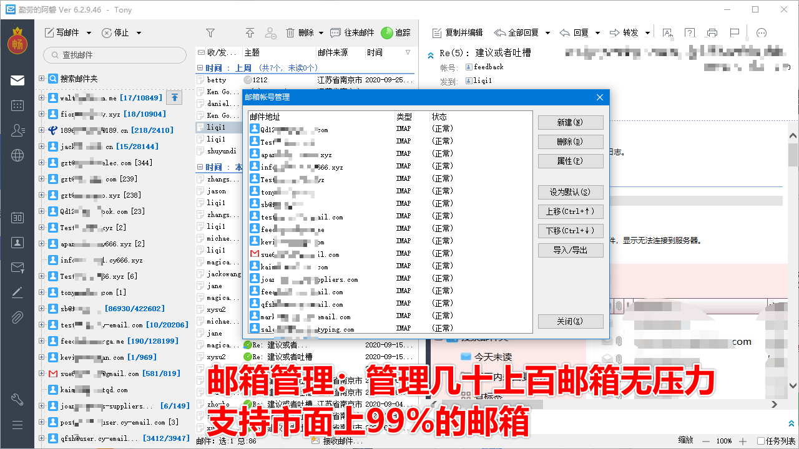
Task: Click the globe icon in the left sidebar
Action: [17, 155]
